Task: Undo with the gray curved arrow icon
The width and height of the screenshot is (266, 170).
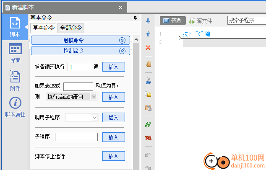Action: tap(148, 155)
